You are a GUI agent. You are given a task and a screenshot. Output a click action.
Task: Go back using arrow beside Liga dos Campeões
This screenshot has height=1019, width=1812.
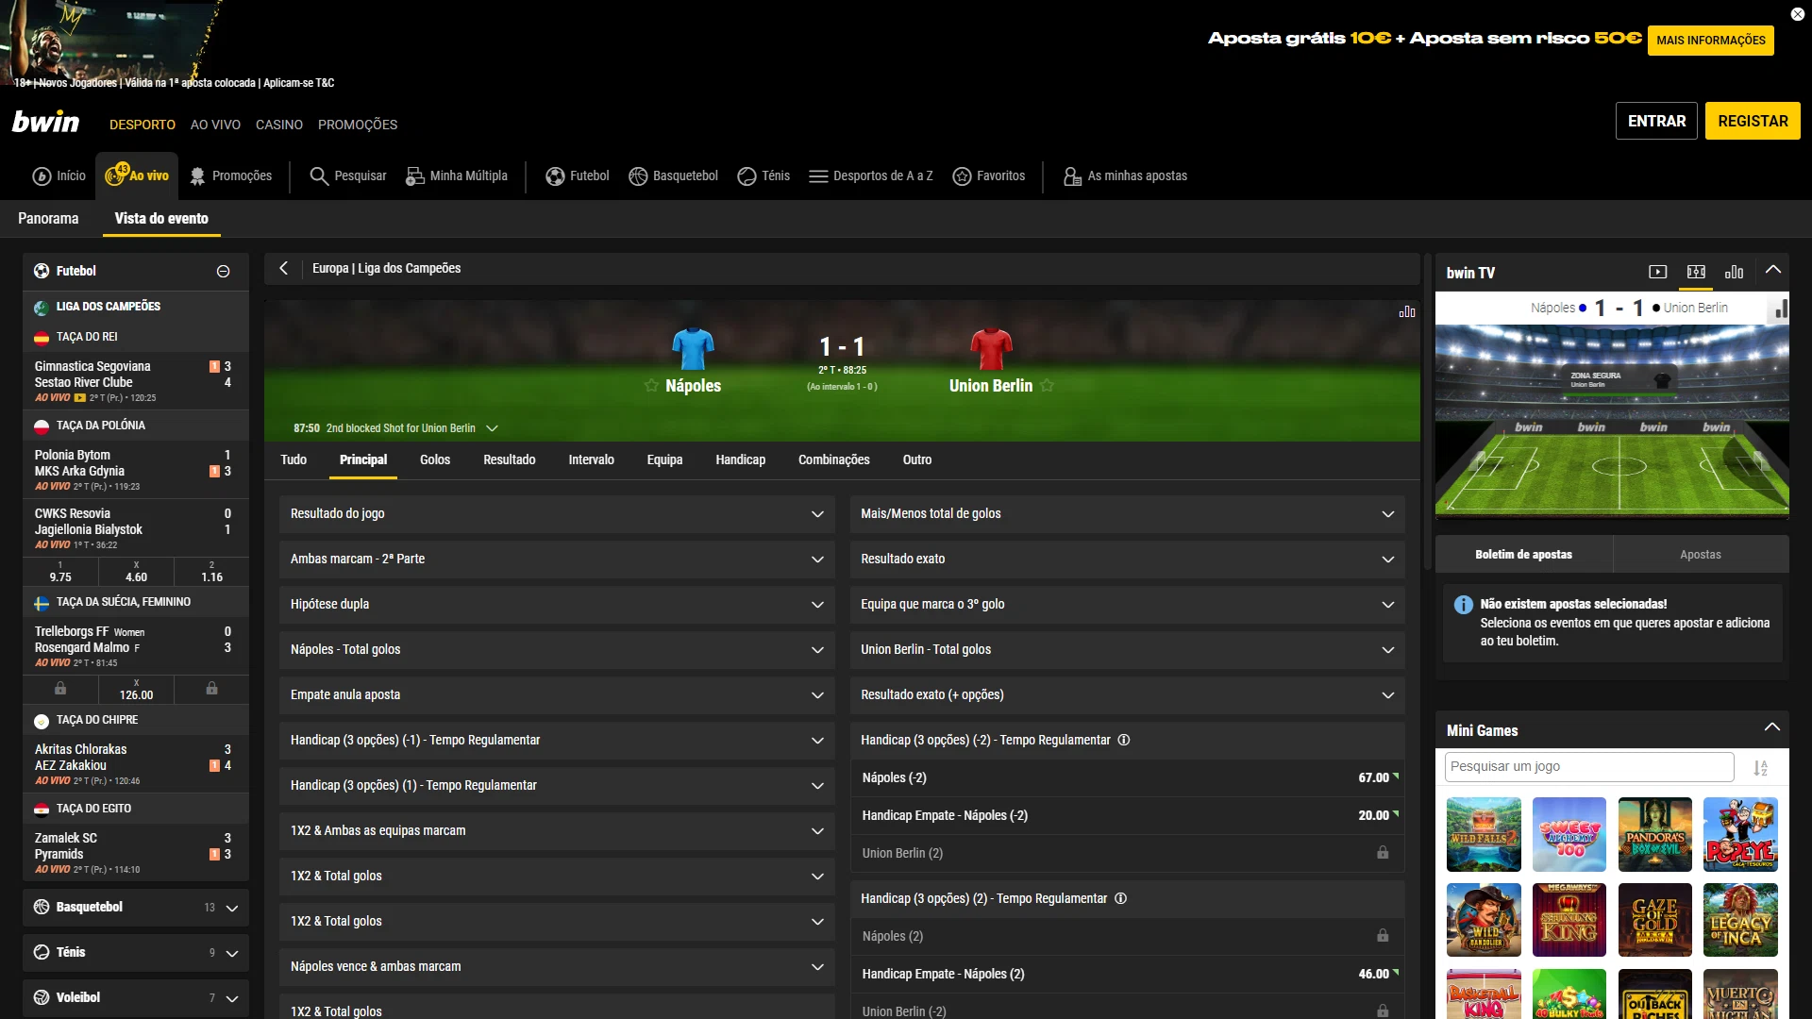tap(283, 268)
